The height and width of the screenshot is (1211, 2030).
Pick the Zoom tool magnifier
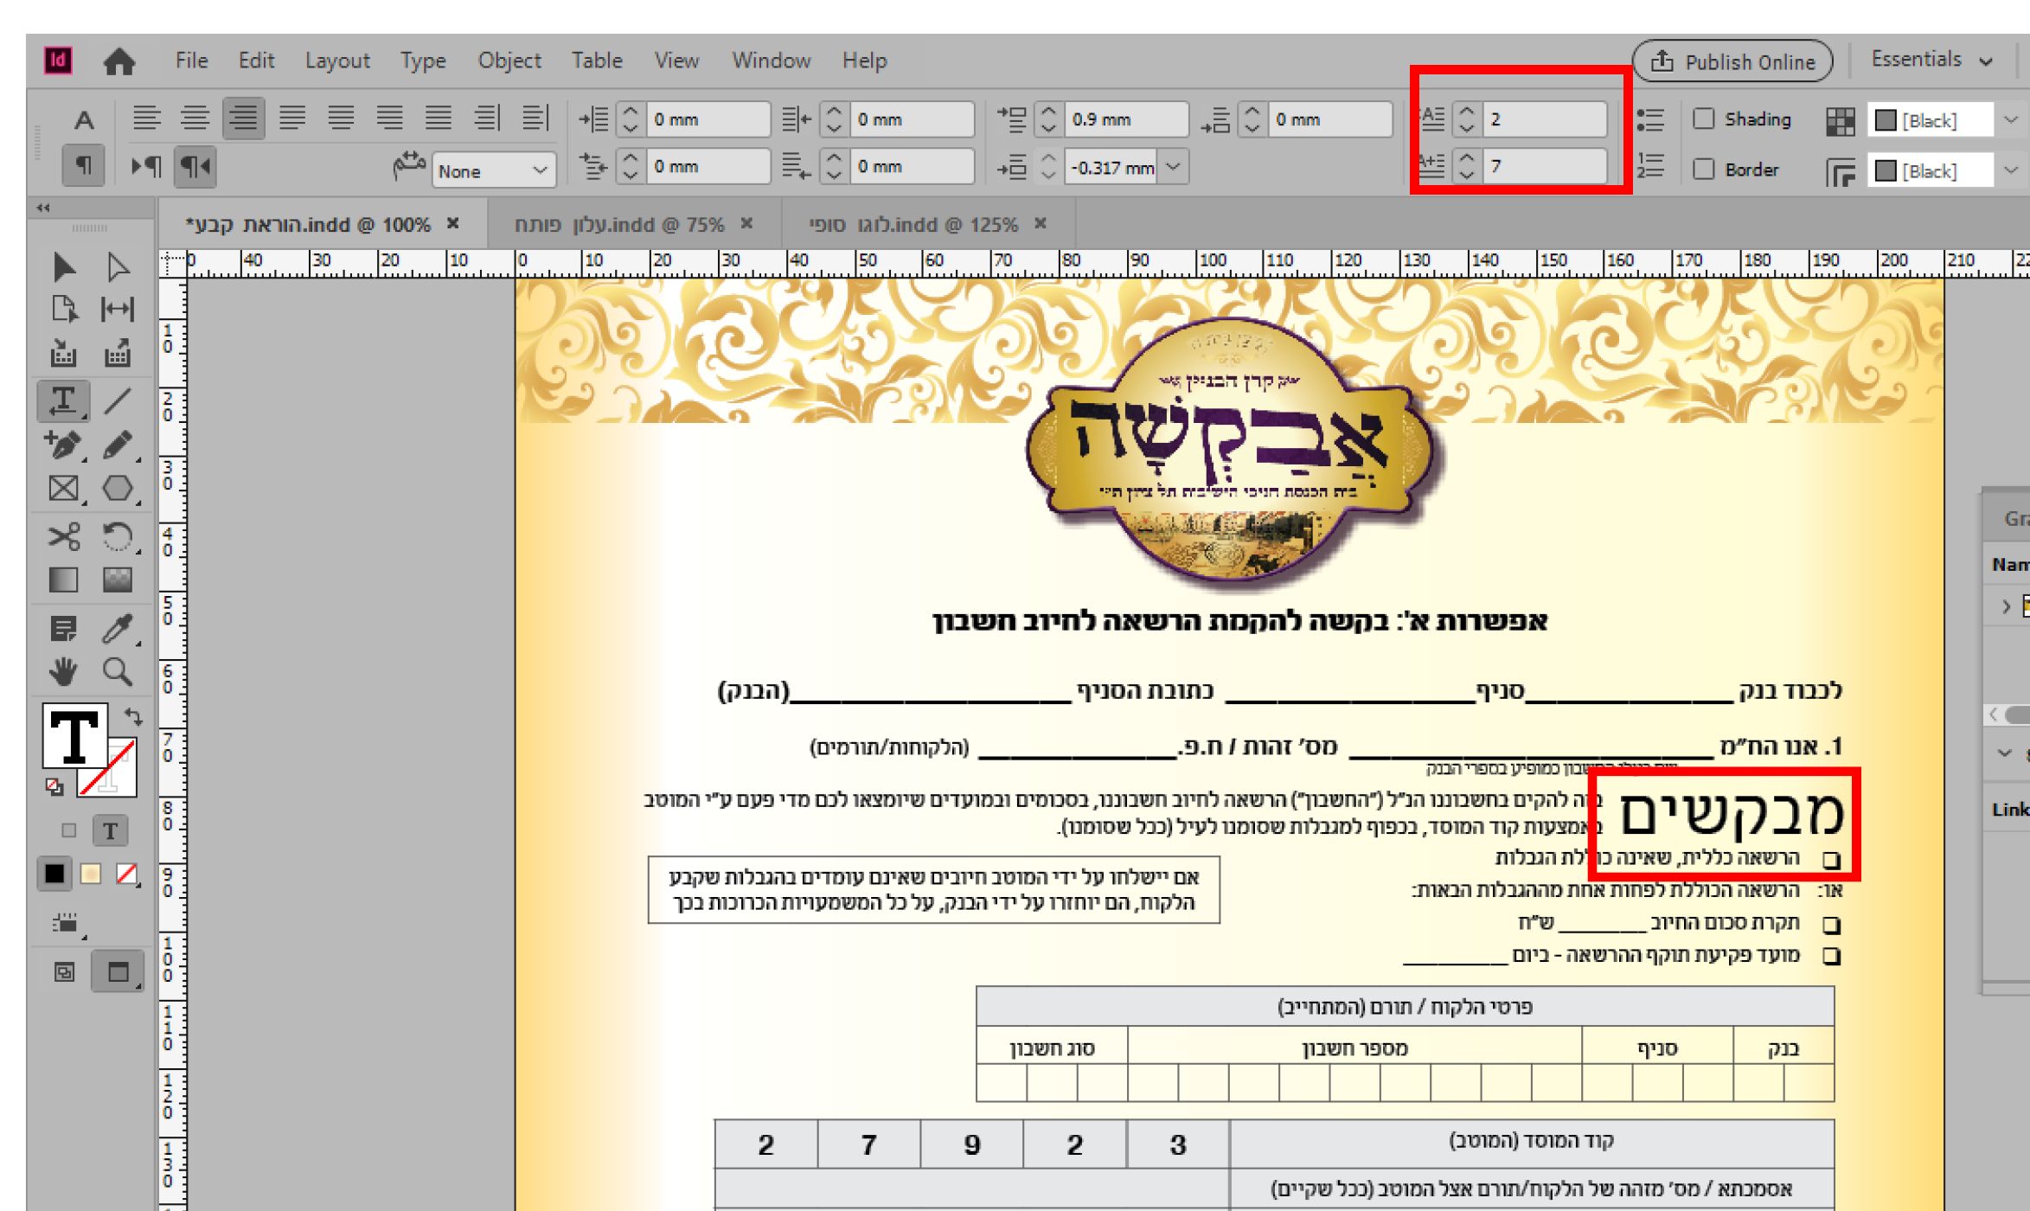[118, 671]
